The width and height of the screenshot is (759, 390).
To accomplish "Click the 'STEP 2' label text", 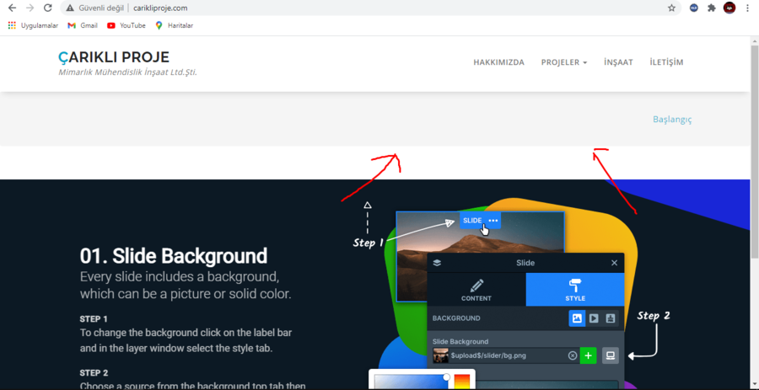I will 94,373.
